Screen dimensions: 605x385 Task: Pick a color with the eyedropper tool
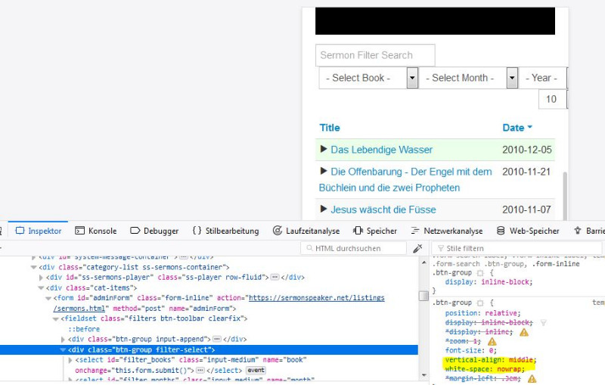(417, 248)
